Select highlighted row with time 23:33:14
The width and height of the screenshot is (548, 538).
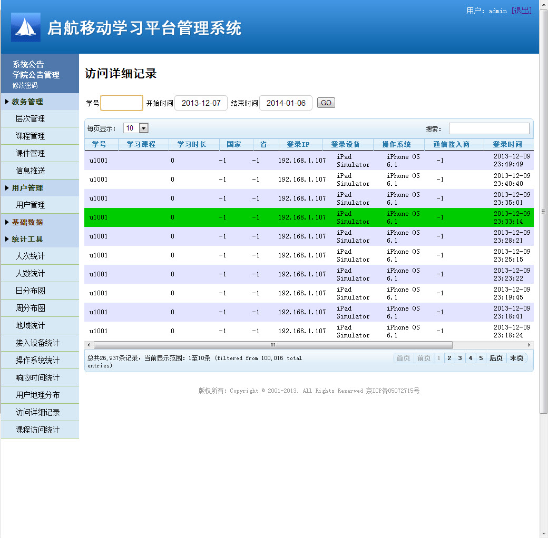(x=309, y=217)
